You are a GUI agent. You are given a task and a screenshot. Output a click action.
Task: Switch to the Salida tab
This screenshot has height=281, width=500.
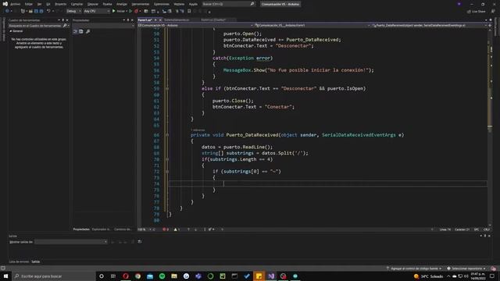pos(35,261)
